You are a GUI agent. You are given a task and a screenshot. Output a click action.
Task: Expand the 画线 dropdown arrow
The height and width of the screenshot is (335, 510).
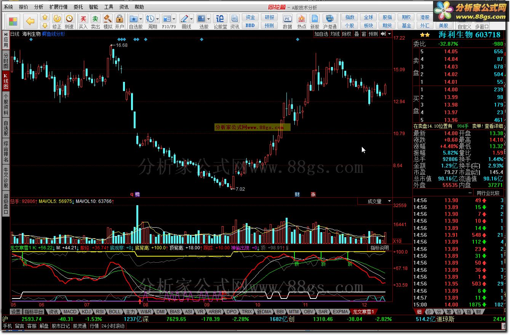coord(192,18)
